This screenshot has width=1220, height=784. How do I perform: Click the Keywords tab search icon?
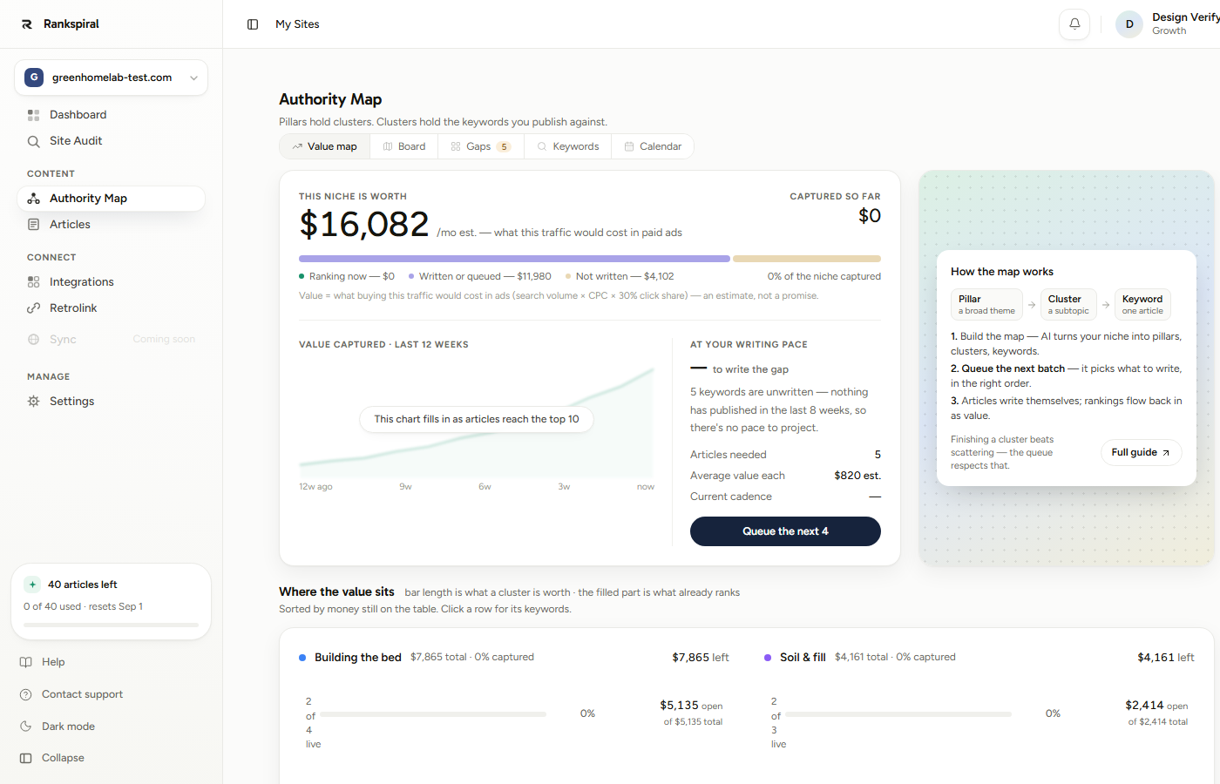click(x=542, y=146)
